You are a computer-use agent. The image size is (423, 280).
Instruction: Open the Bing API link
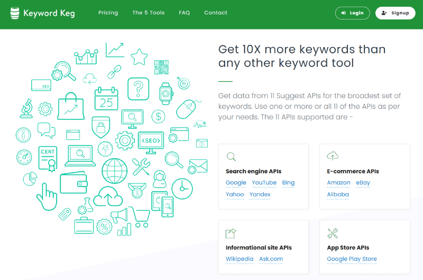pos(288,183)
